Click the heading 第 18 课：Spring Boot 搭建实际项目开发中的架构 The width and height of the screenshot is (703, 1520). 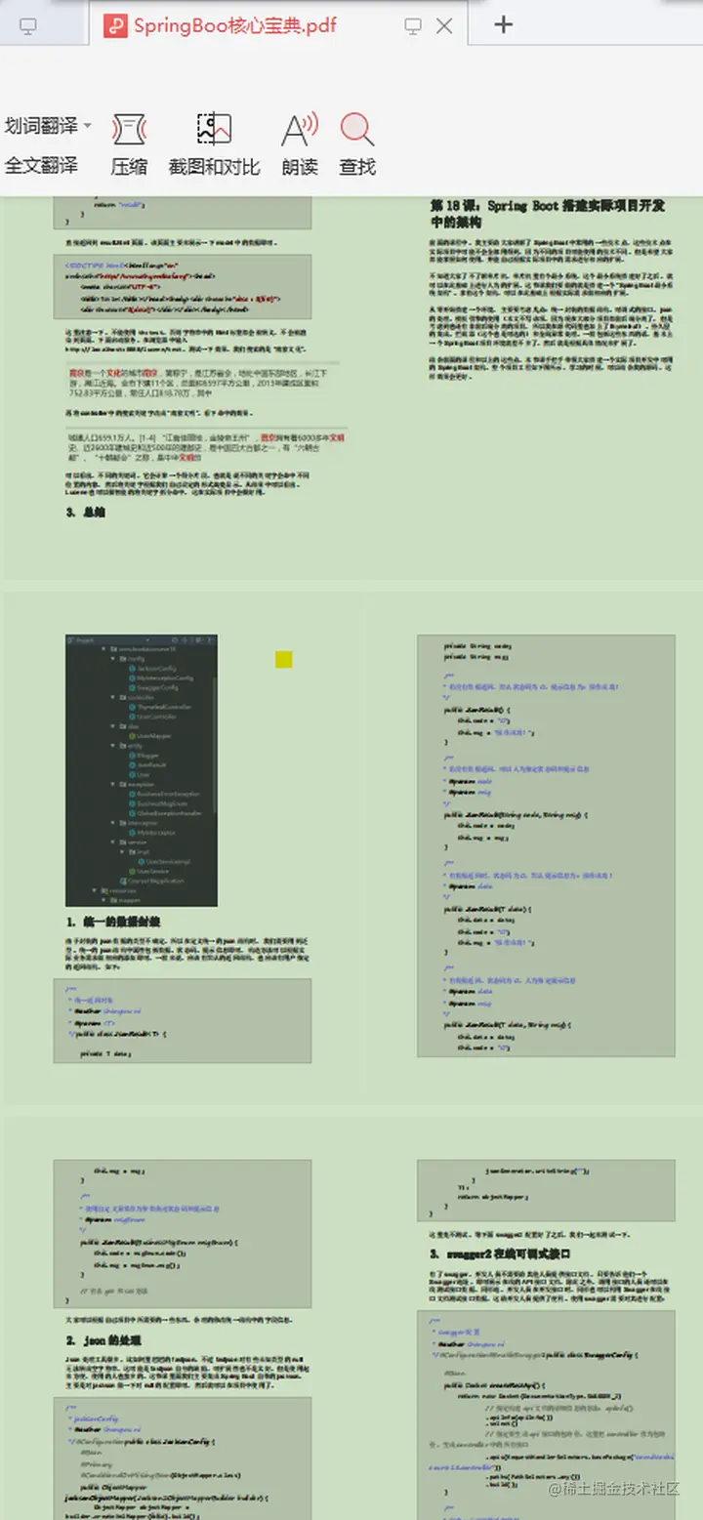click(548, 214)
